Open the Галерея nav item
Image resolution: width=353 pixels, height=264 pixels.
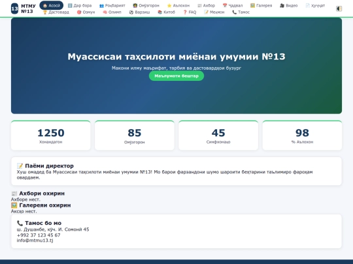pyautogui.click(x=261, y=5)
